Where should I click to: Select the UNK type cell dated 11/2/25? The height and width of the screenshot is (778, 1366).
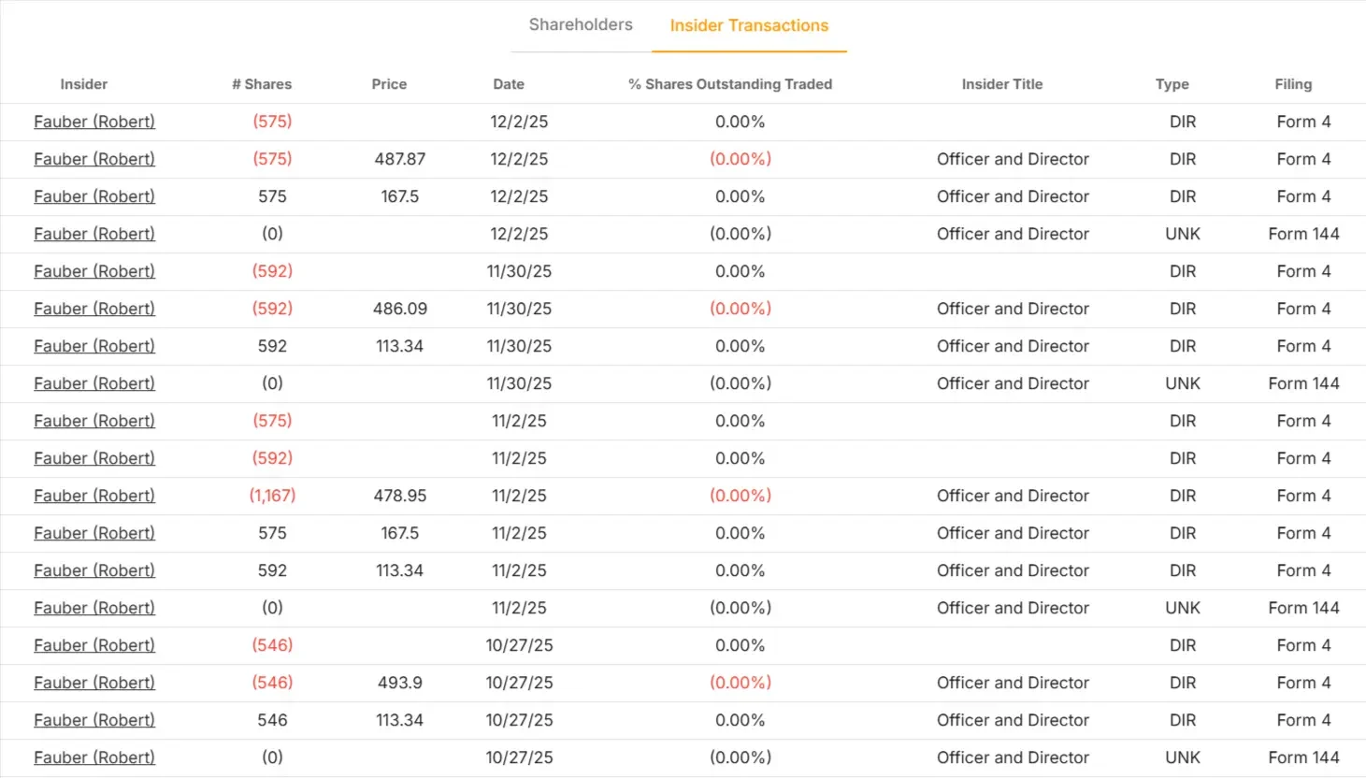pos(1182,608)
